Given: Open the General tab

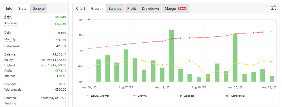Looking at the screenshot, I should 39,8.
